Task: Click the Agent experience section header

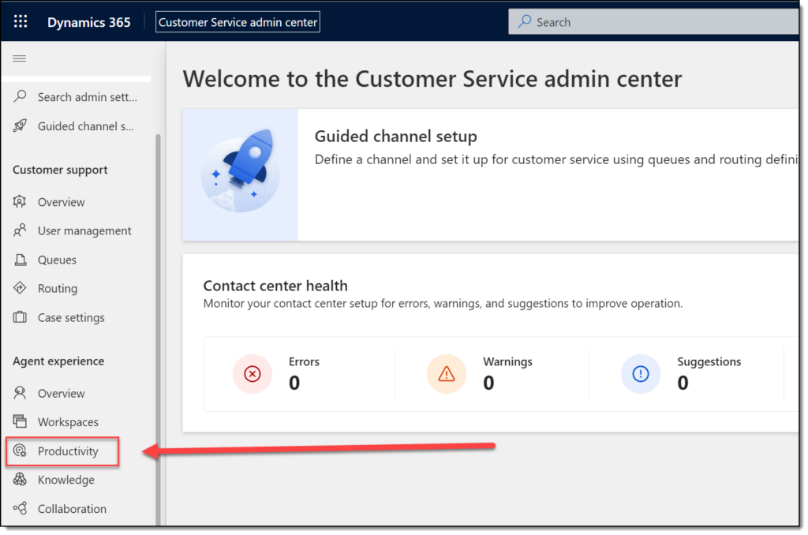Action: coord(58,361)
